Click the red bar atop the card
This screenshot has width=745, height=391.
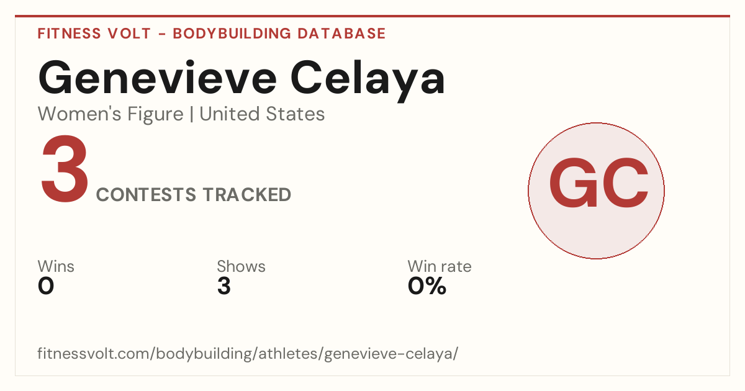[x=372, y=16]
